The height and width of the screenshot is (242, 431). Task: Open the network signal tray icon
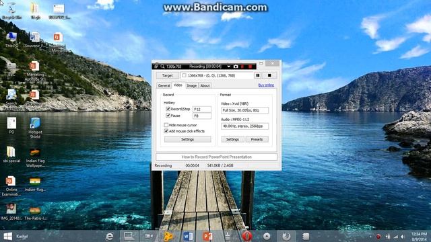(395, 237)
